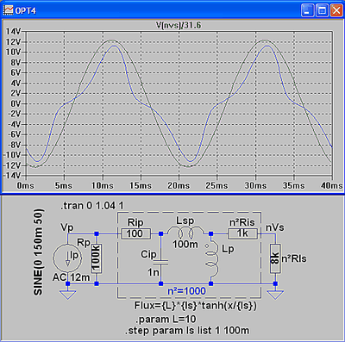The height and width of the screenshot is (342, 345).
Task: Click the 20ms time axis label
Action: 179,185
